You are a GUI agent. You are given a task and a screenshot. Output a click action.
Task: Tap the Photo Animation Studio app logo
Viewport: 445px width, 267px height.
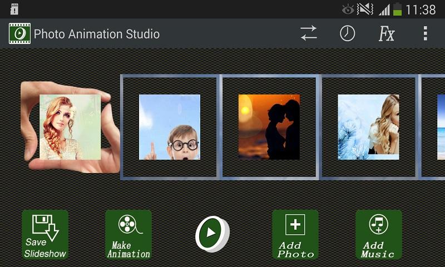(19, 33)
